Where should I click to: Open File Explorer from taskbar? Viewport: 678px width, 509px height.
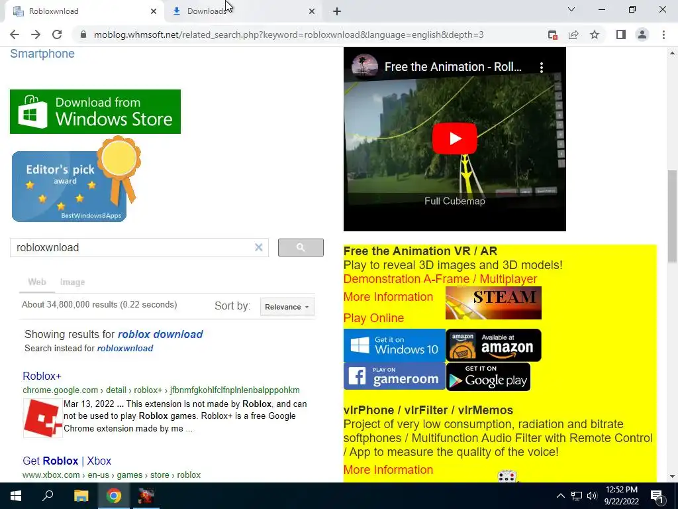pos(81,496)
